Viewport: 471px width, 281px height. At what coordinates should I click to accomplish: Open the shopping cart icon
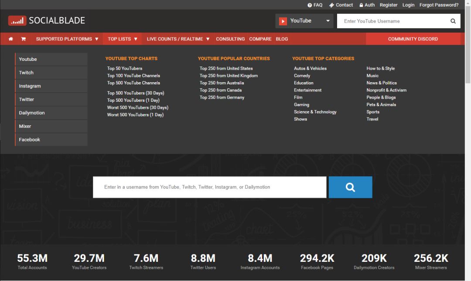pos(24,39)
